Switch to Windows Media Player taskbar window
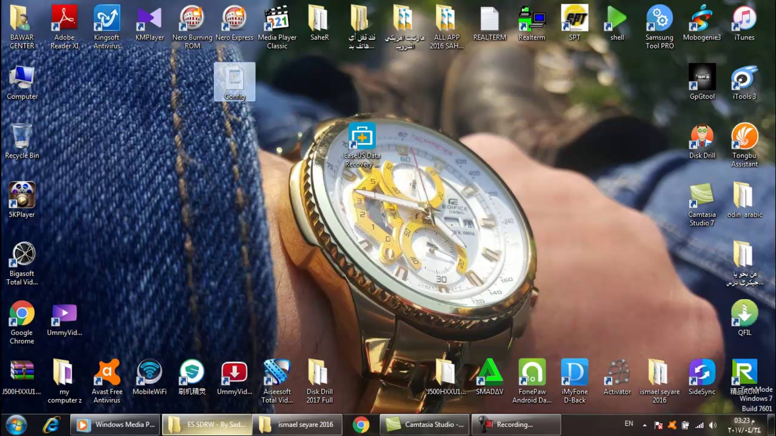The width and height of the screenshot is (776, 436). click(x=116, y=424)
